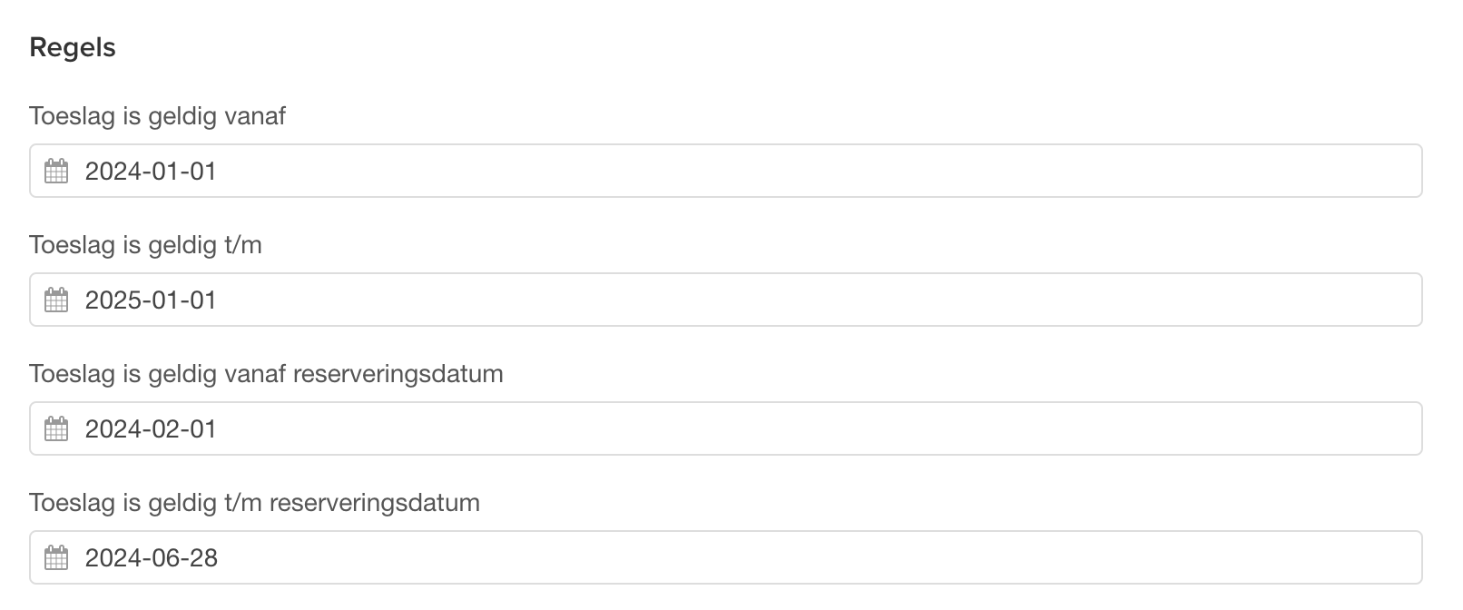This screenshot has height=610, width=1463.
Task: Click the 'Toeslag is geldig vanaf reserveringsdatum' label
Action: click(x=266, y=374)
